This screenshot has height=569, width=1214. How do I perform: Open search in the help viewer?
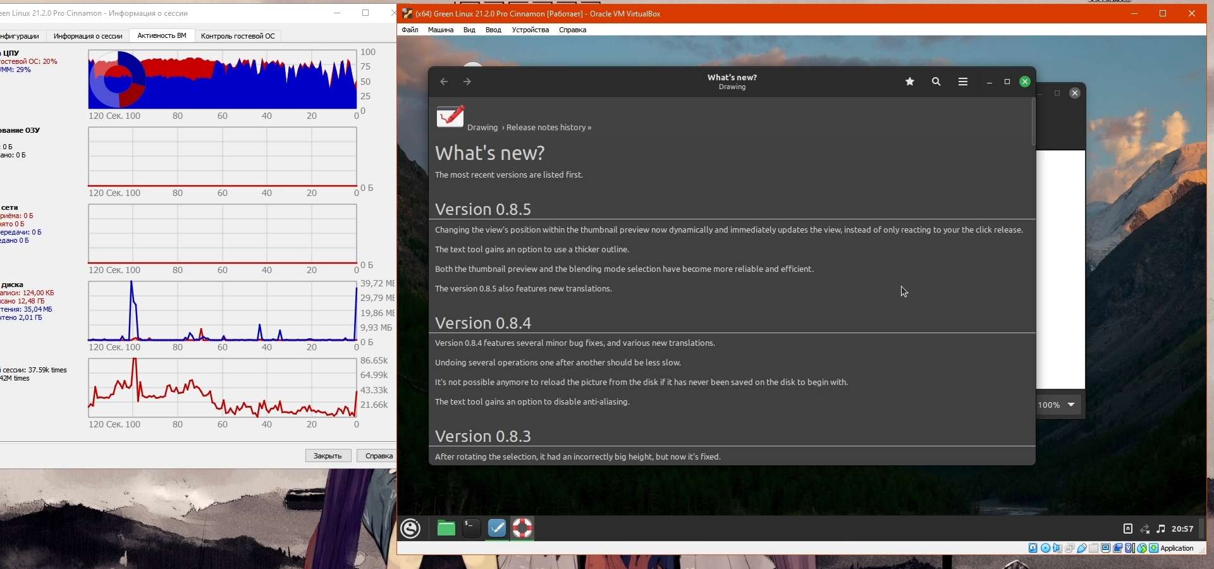(x=936, y=82)
